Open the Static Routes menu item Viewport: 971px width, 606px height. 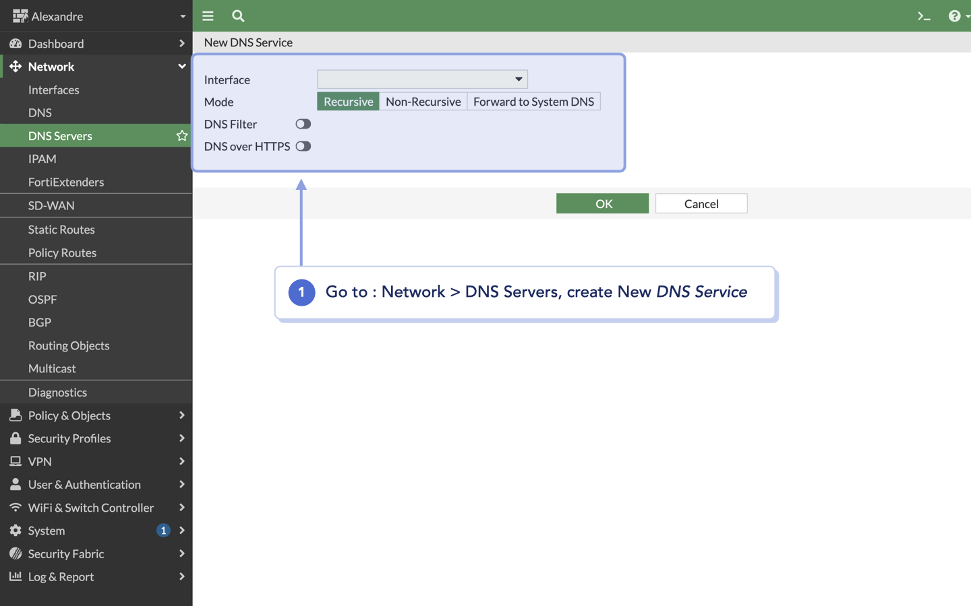pyautogui.click(x=61, y=230)
